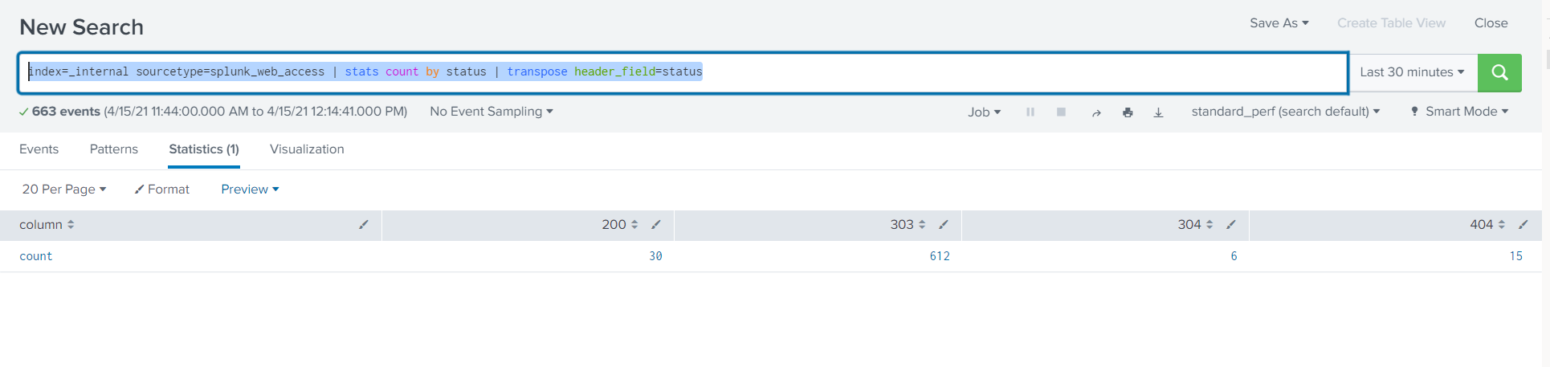
Task: Switch to the Visualization tab
Action: [307, 149]
